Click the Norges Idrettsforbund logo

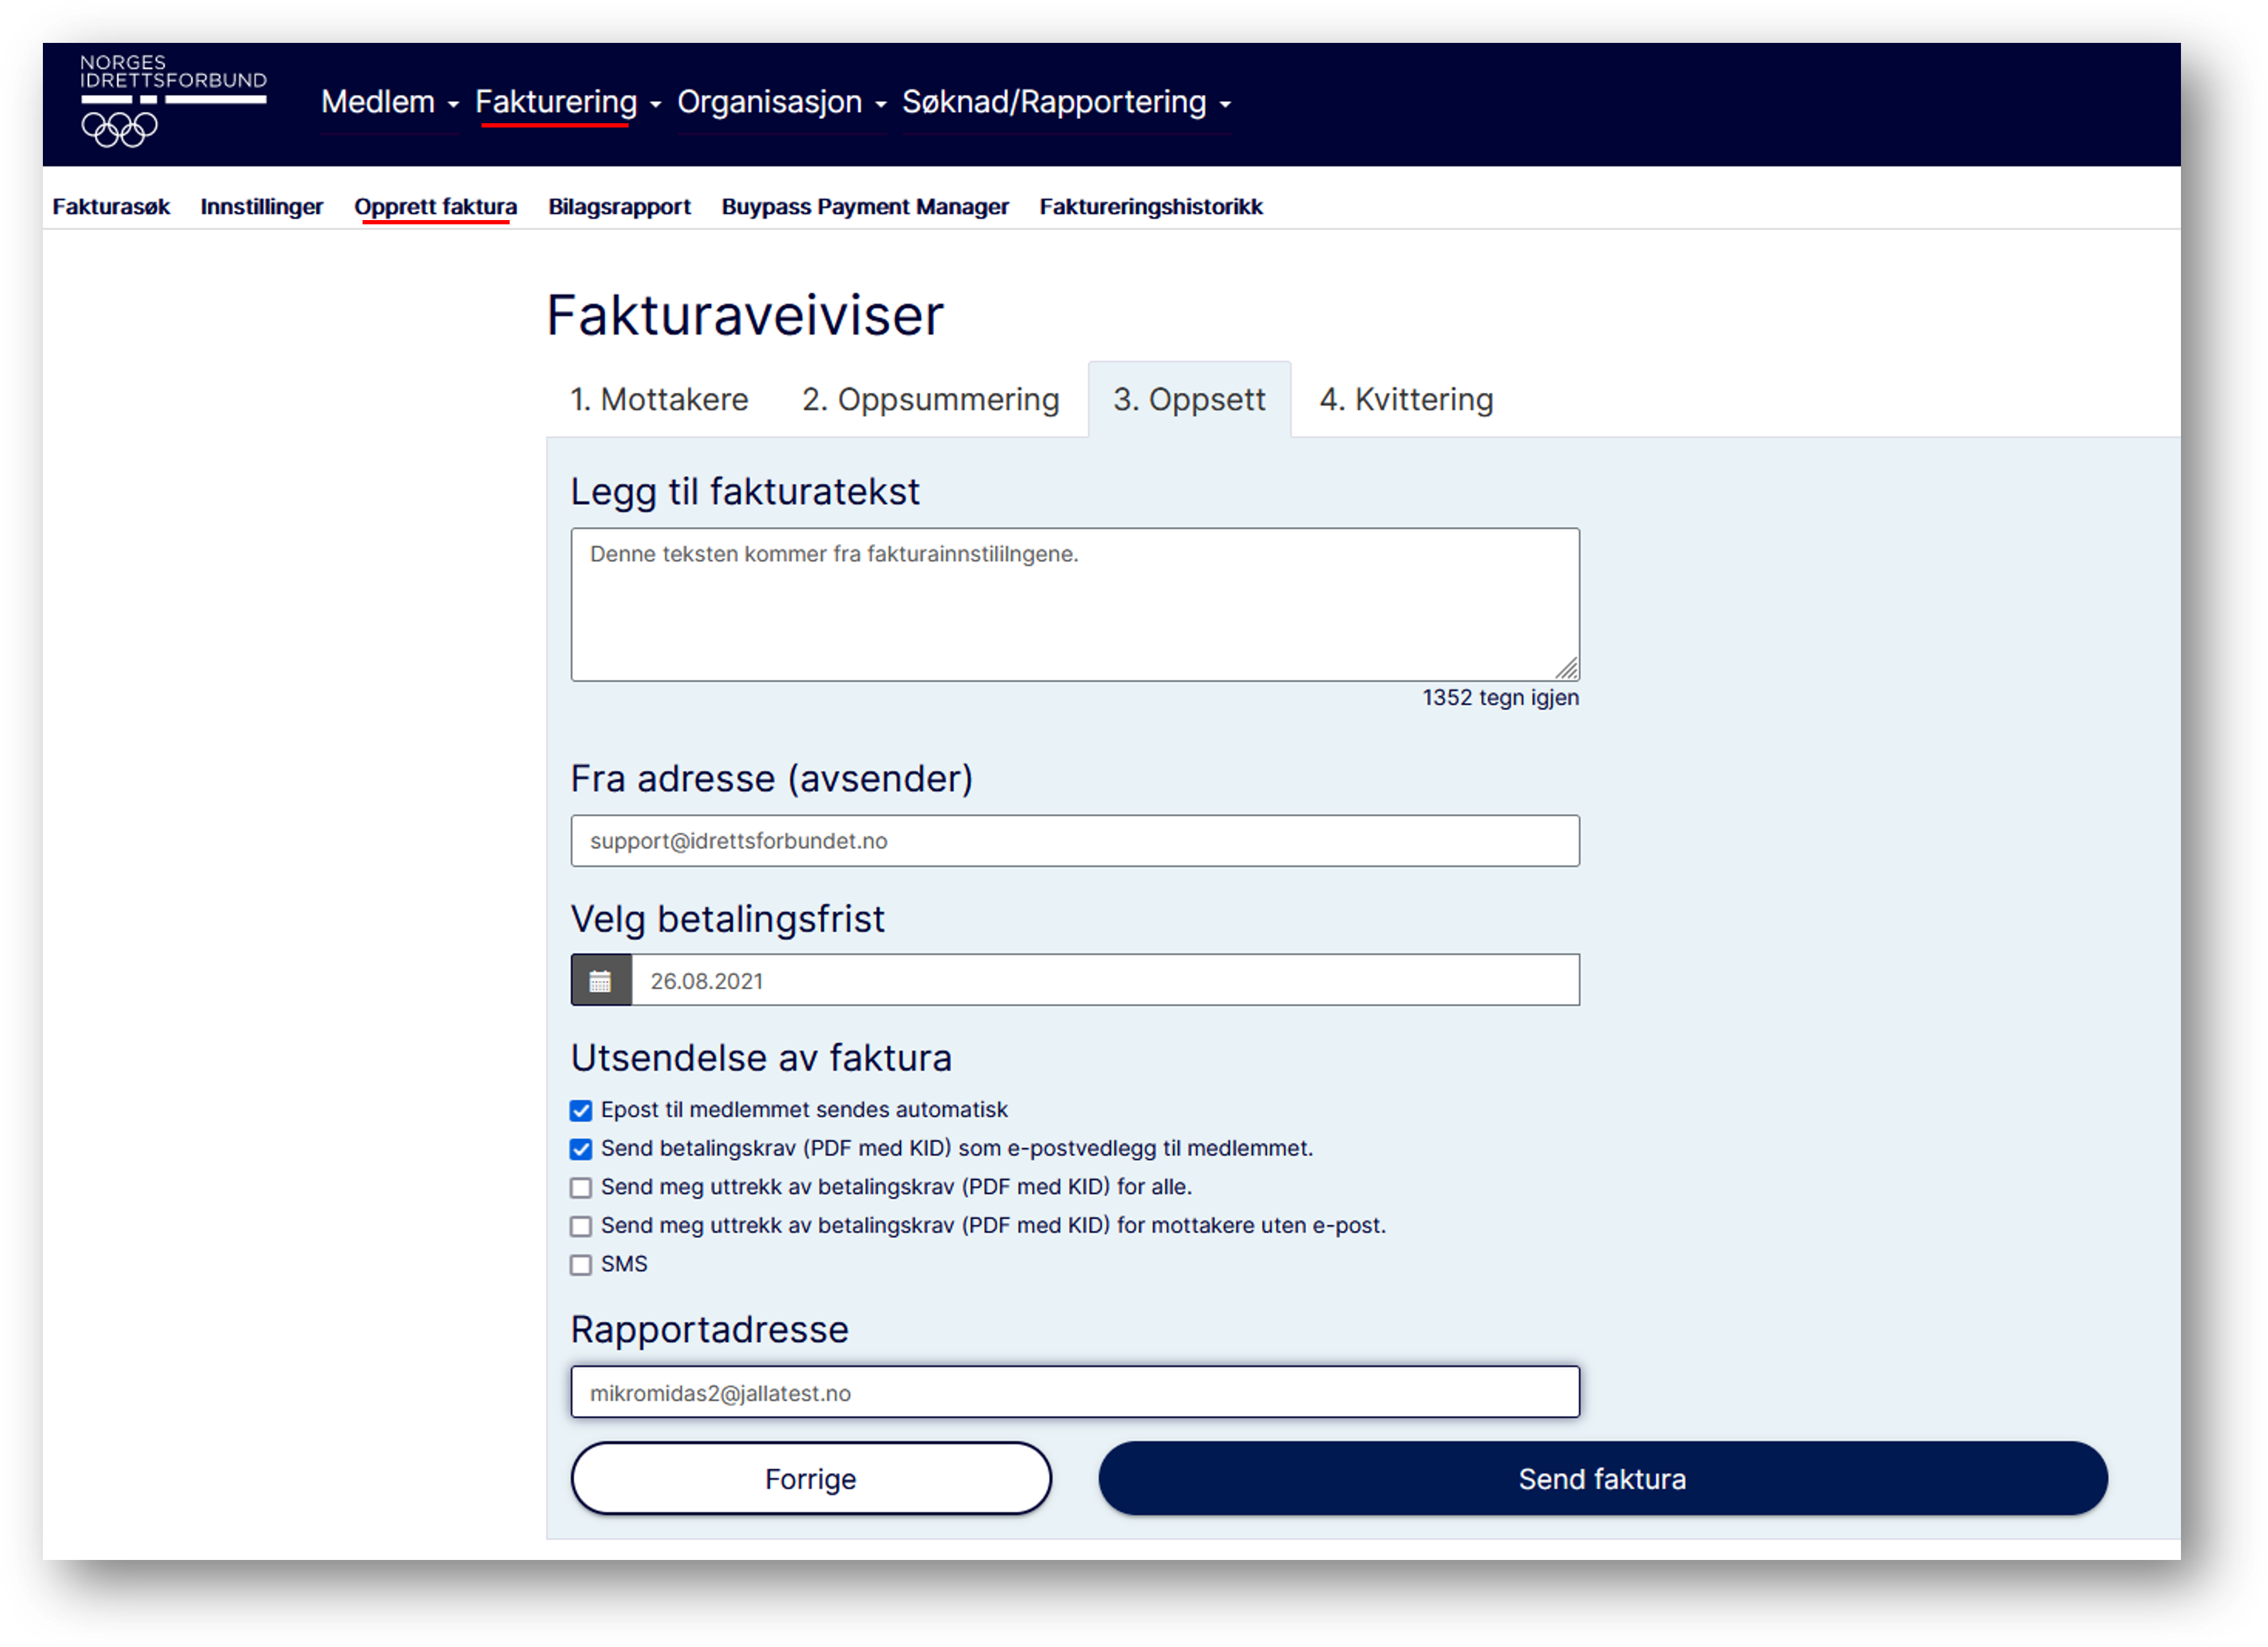point(173,100)
